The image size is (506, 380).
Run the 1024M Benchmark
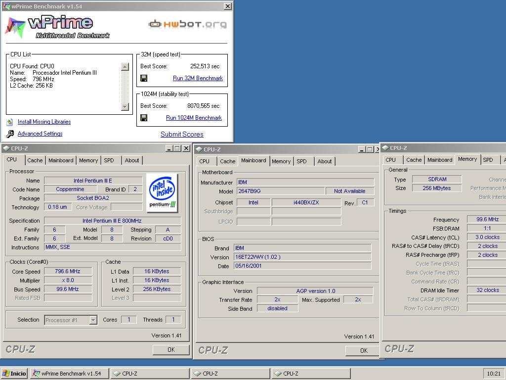(194, 118)
